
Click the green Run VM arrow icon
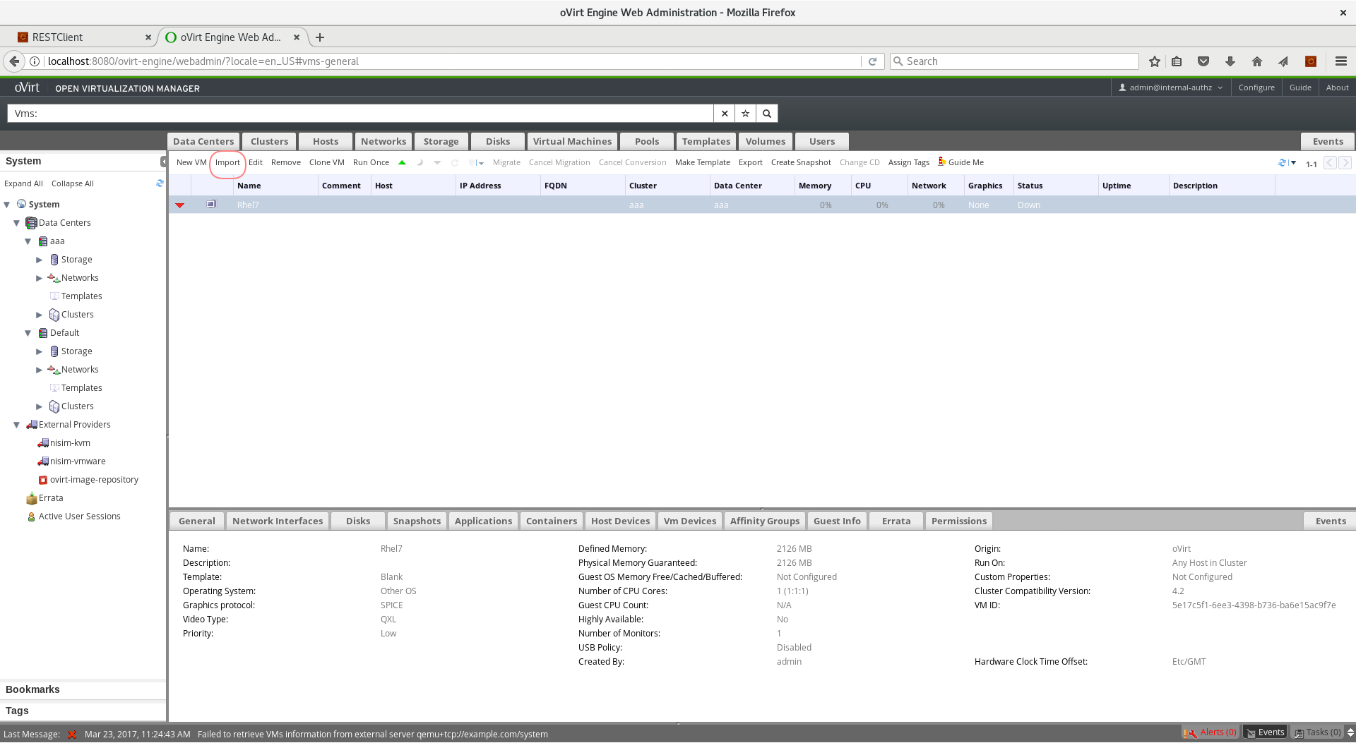(402, 162)
